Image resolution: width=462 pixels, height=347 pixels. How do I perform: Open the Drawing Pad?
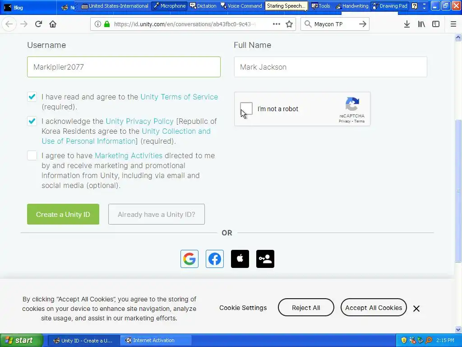point(390,6)
